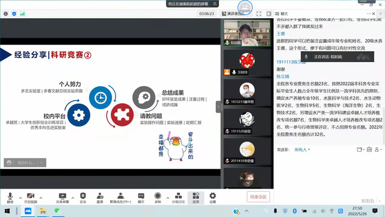This screenshot has height=217, width=385.
Task: Toggle 开启视频 camera on
Action: (31, 198)
